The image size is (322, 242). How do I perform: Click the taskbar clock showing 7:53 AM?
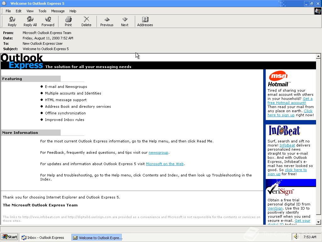[310, 237]
